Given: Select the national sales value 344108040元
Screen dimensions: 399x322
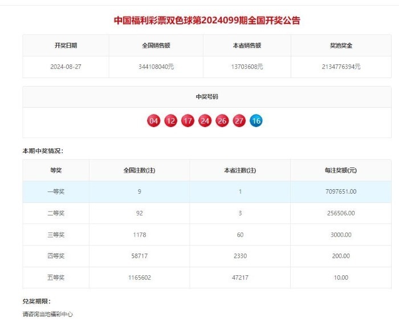Looking at the screenshot, I should [x=156, y=67].
